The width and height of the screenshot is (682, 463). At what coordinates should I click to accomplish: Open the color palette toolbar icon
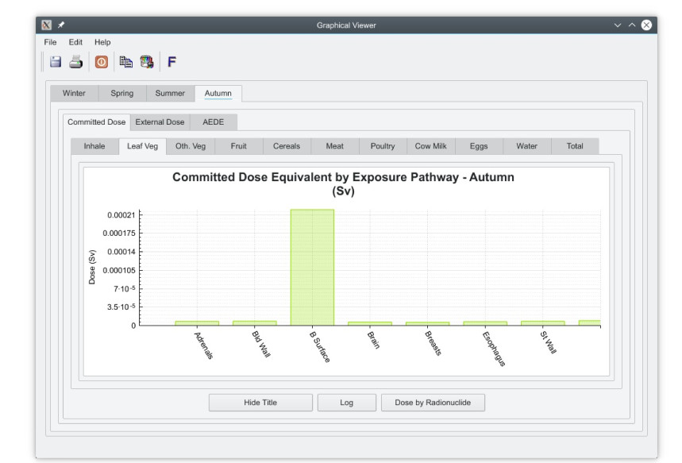pos(147,62)
